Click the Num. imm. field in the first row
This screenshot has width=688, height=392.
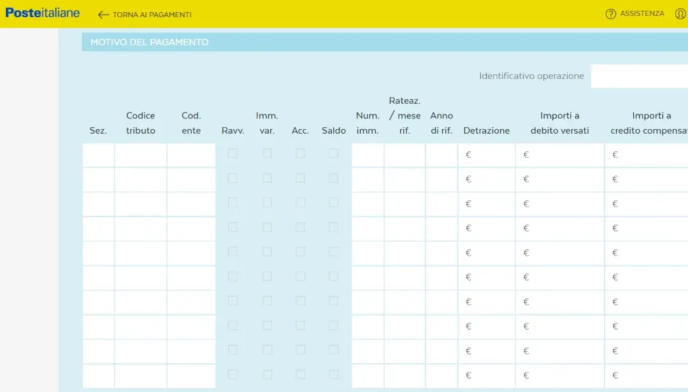(x=368, y=155)
